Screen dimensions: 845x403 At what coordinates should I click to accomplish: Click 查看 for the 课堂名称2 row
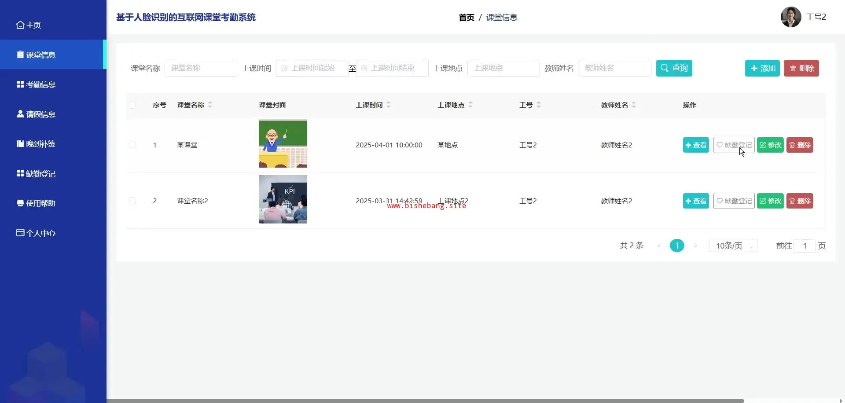(696, 201)
